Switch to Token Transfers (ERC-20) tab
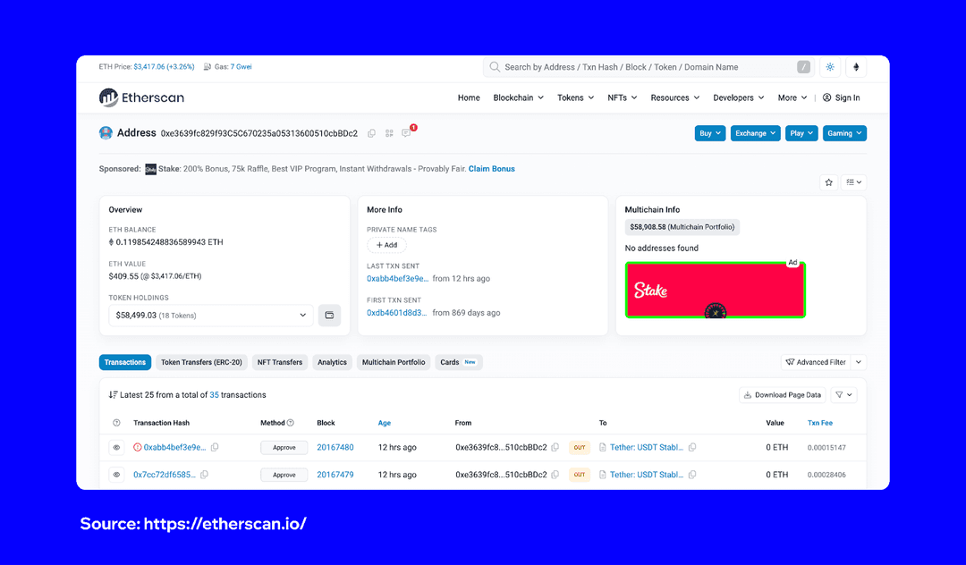 [x=201, y=362]
